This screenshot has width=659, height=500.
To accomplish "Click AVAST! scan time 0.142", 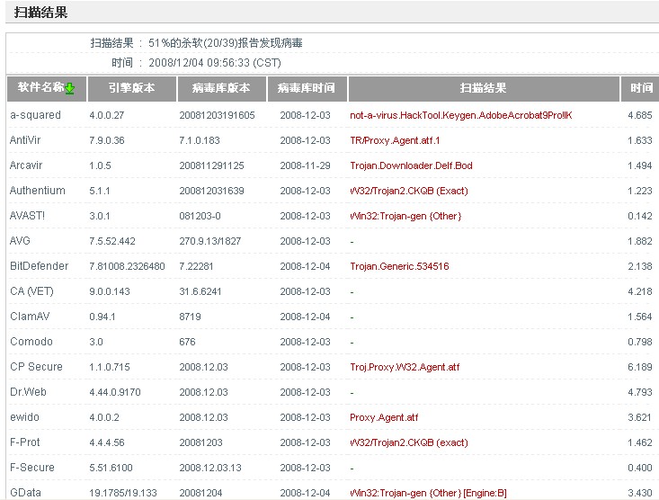I will pyautogui.click(x=639, y=216).
